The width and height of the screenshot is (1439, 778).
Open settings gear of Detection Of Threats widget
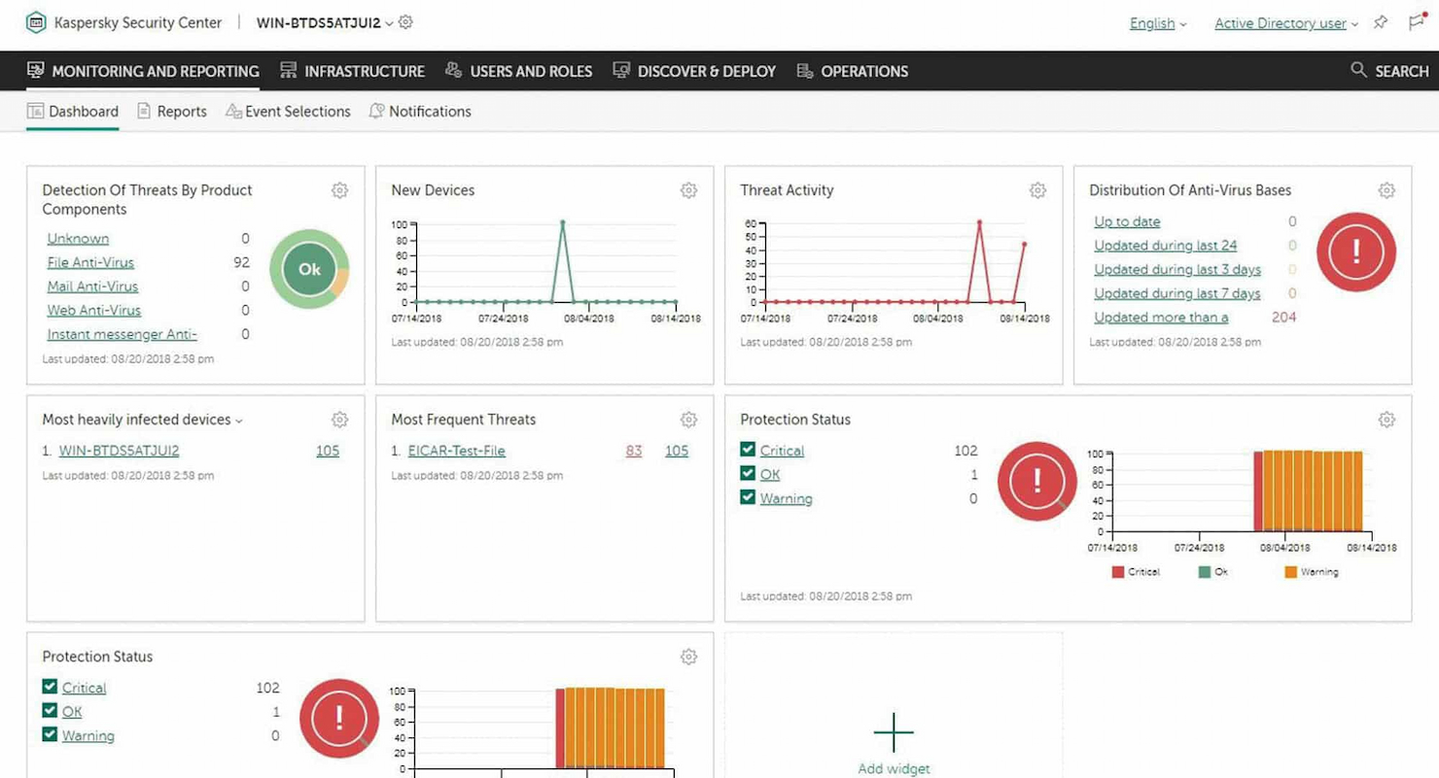[x=339, y=190]
